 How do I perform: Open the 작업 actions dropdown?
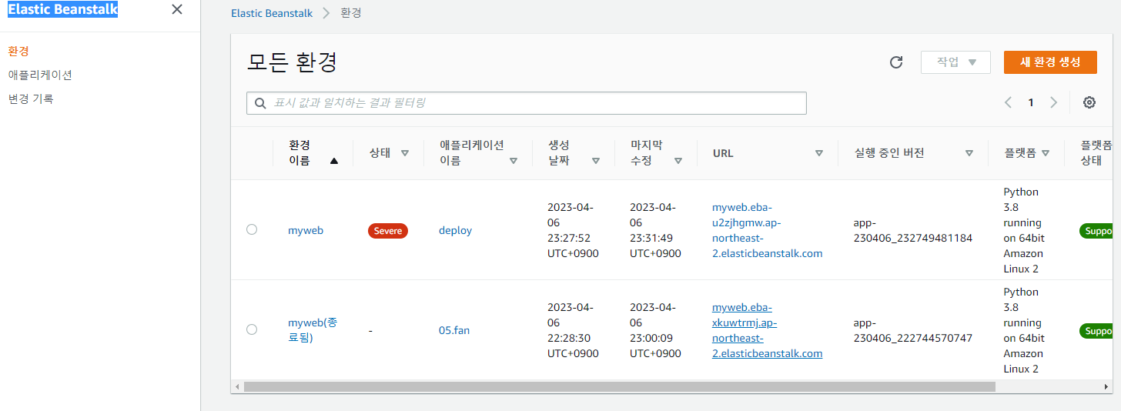[x=955, y=62]
